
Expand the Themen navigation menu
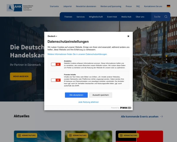pyautogui.click(x=68, y=17)
